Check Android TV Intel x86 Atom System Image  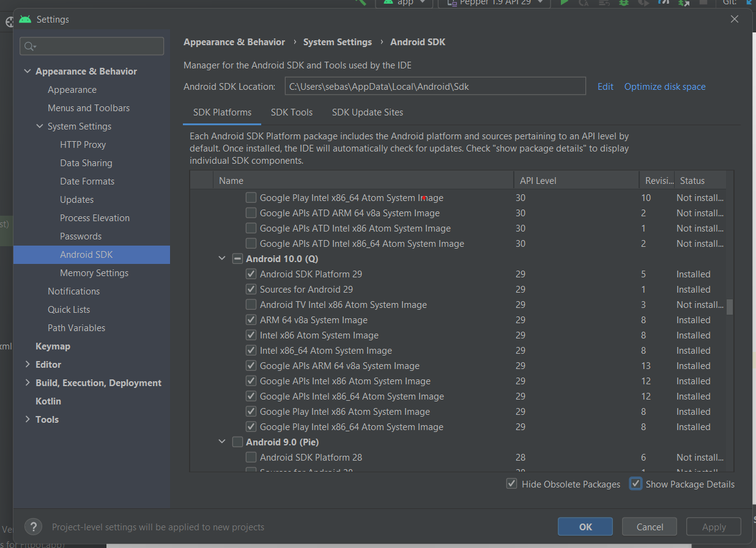(x=251, y=305)
